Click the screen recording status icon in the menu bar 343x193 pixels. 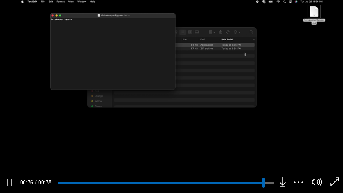tap(257, 2)
